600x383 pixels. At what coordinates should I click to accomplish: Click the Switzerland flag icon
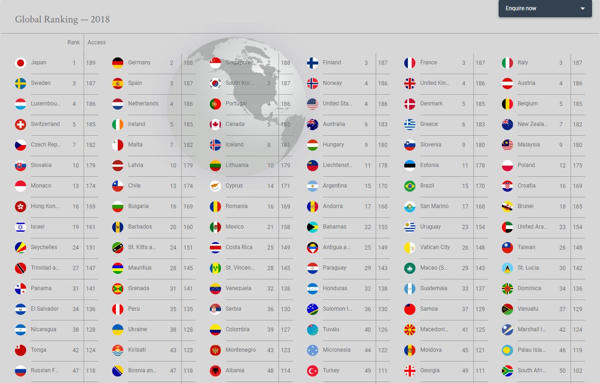(21, 125)
